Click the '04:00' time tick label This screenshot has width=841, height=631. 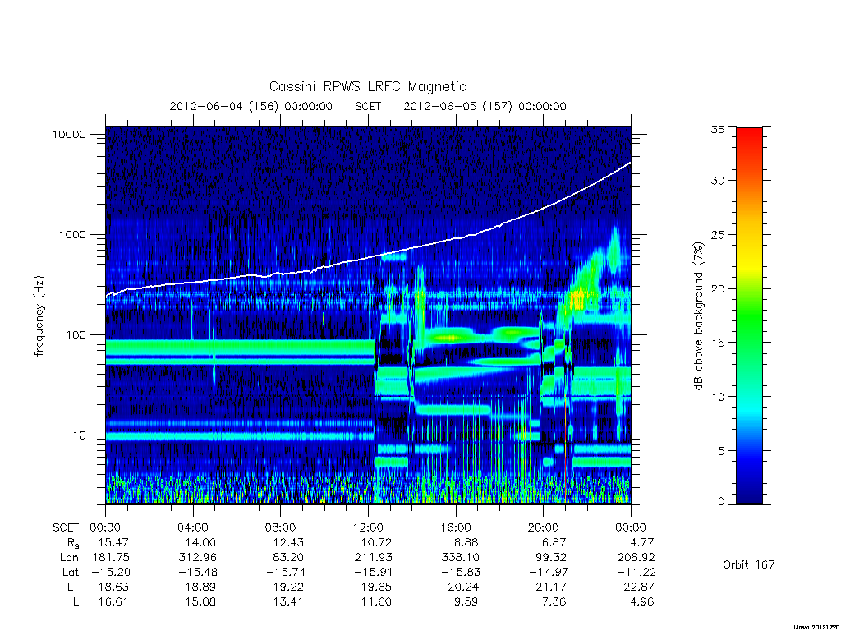click(x=192, y=527)
